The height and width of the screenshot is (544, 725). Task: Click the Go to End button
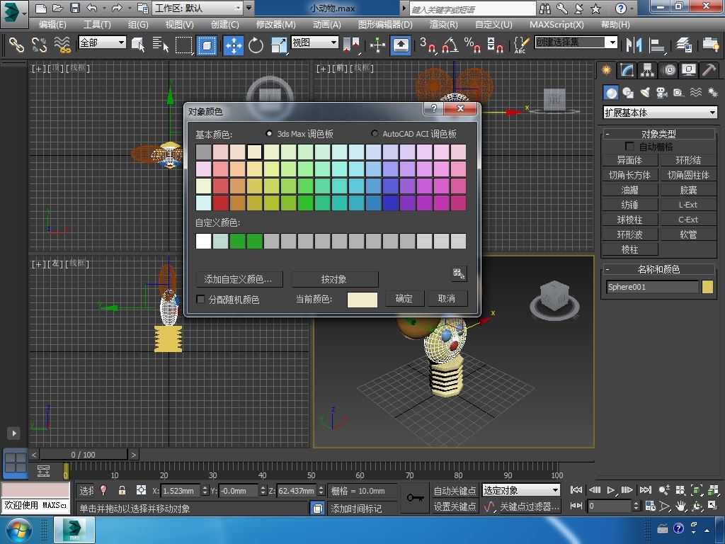pyautogui.click(x=646, y=490)
